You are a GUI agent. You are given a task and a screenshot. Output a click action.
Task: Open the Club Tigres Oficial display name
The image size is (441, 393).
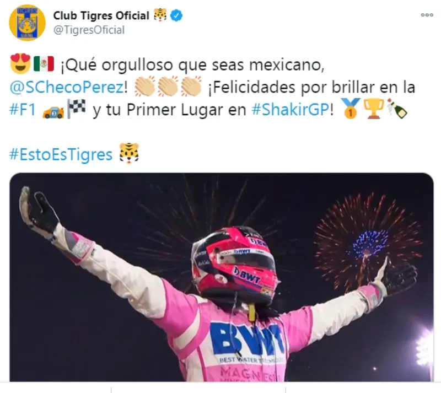tap(101, 15)
